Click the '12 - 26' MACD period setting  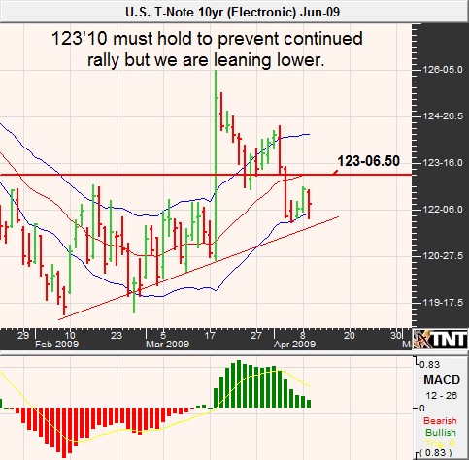point(442,396)
